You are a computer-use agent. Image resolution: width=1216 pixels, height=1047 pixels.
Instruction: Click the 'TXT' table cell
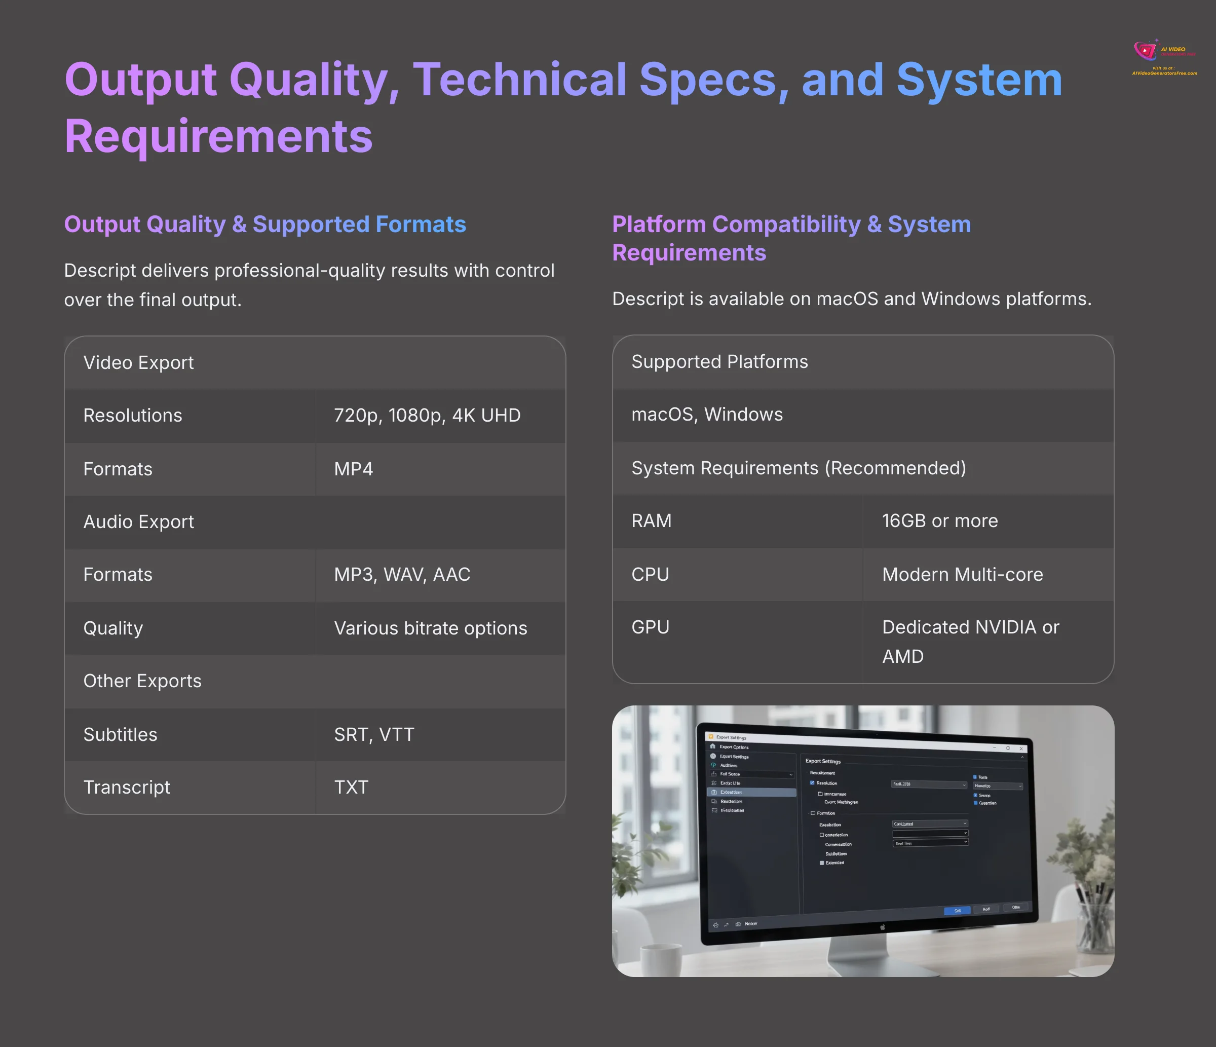pos(441,787)
